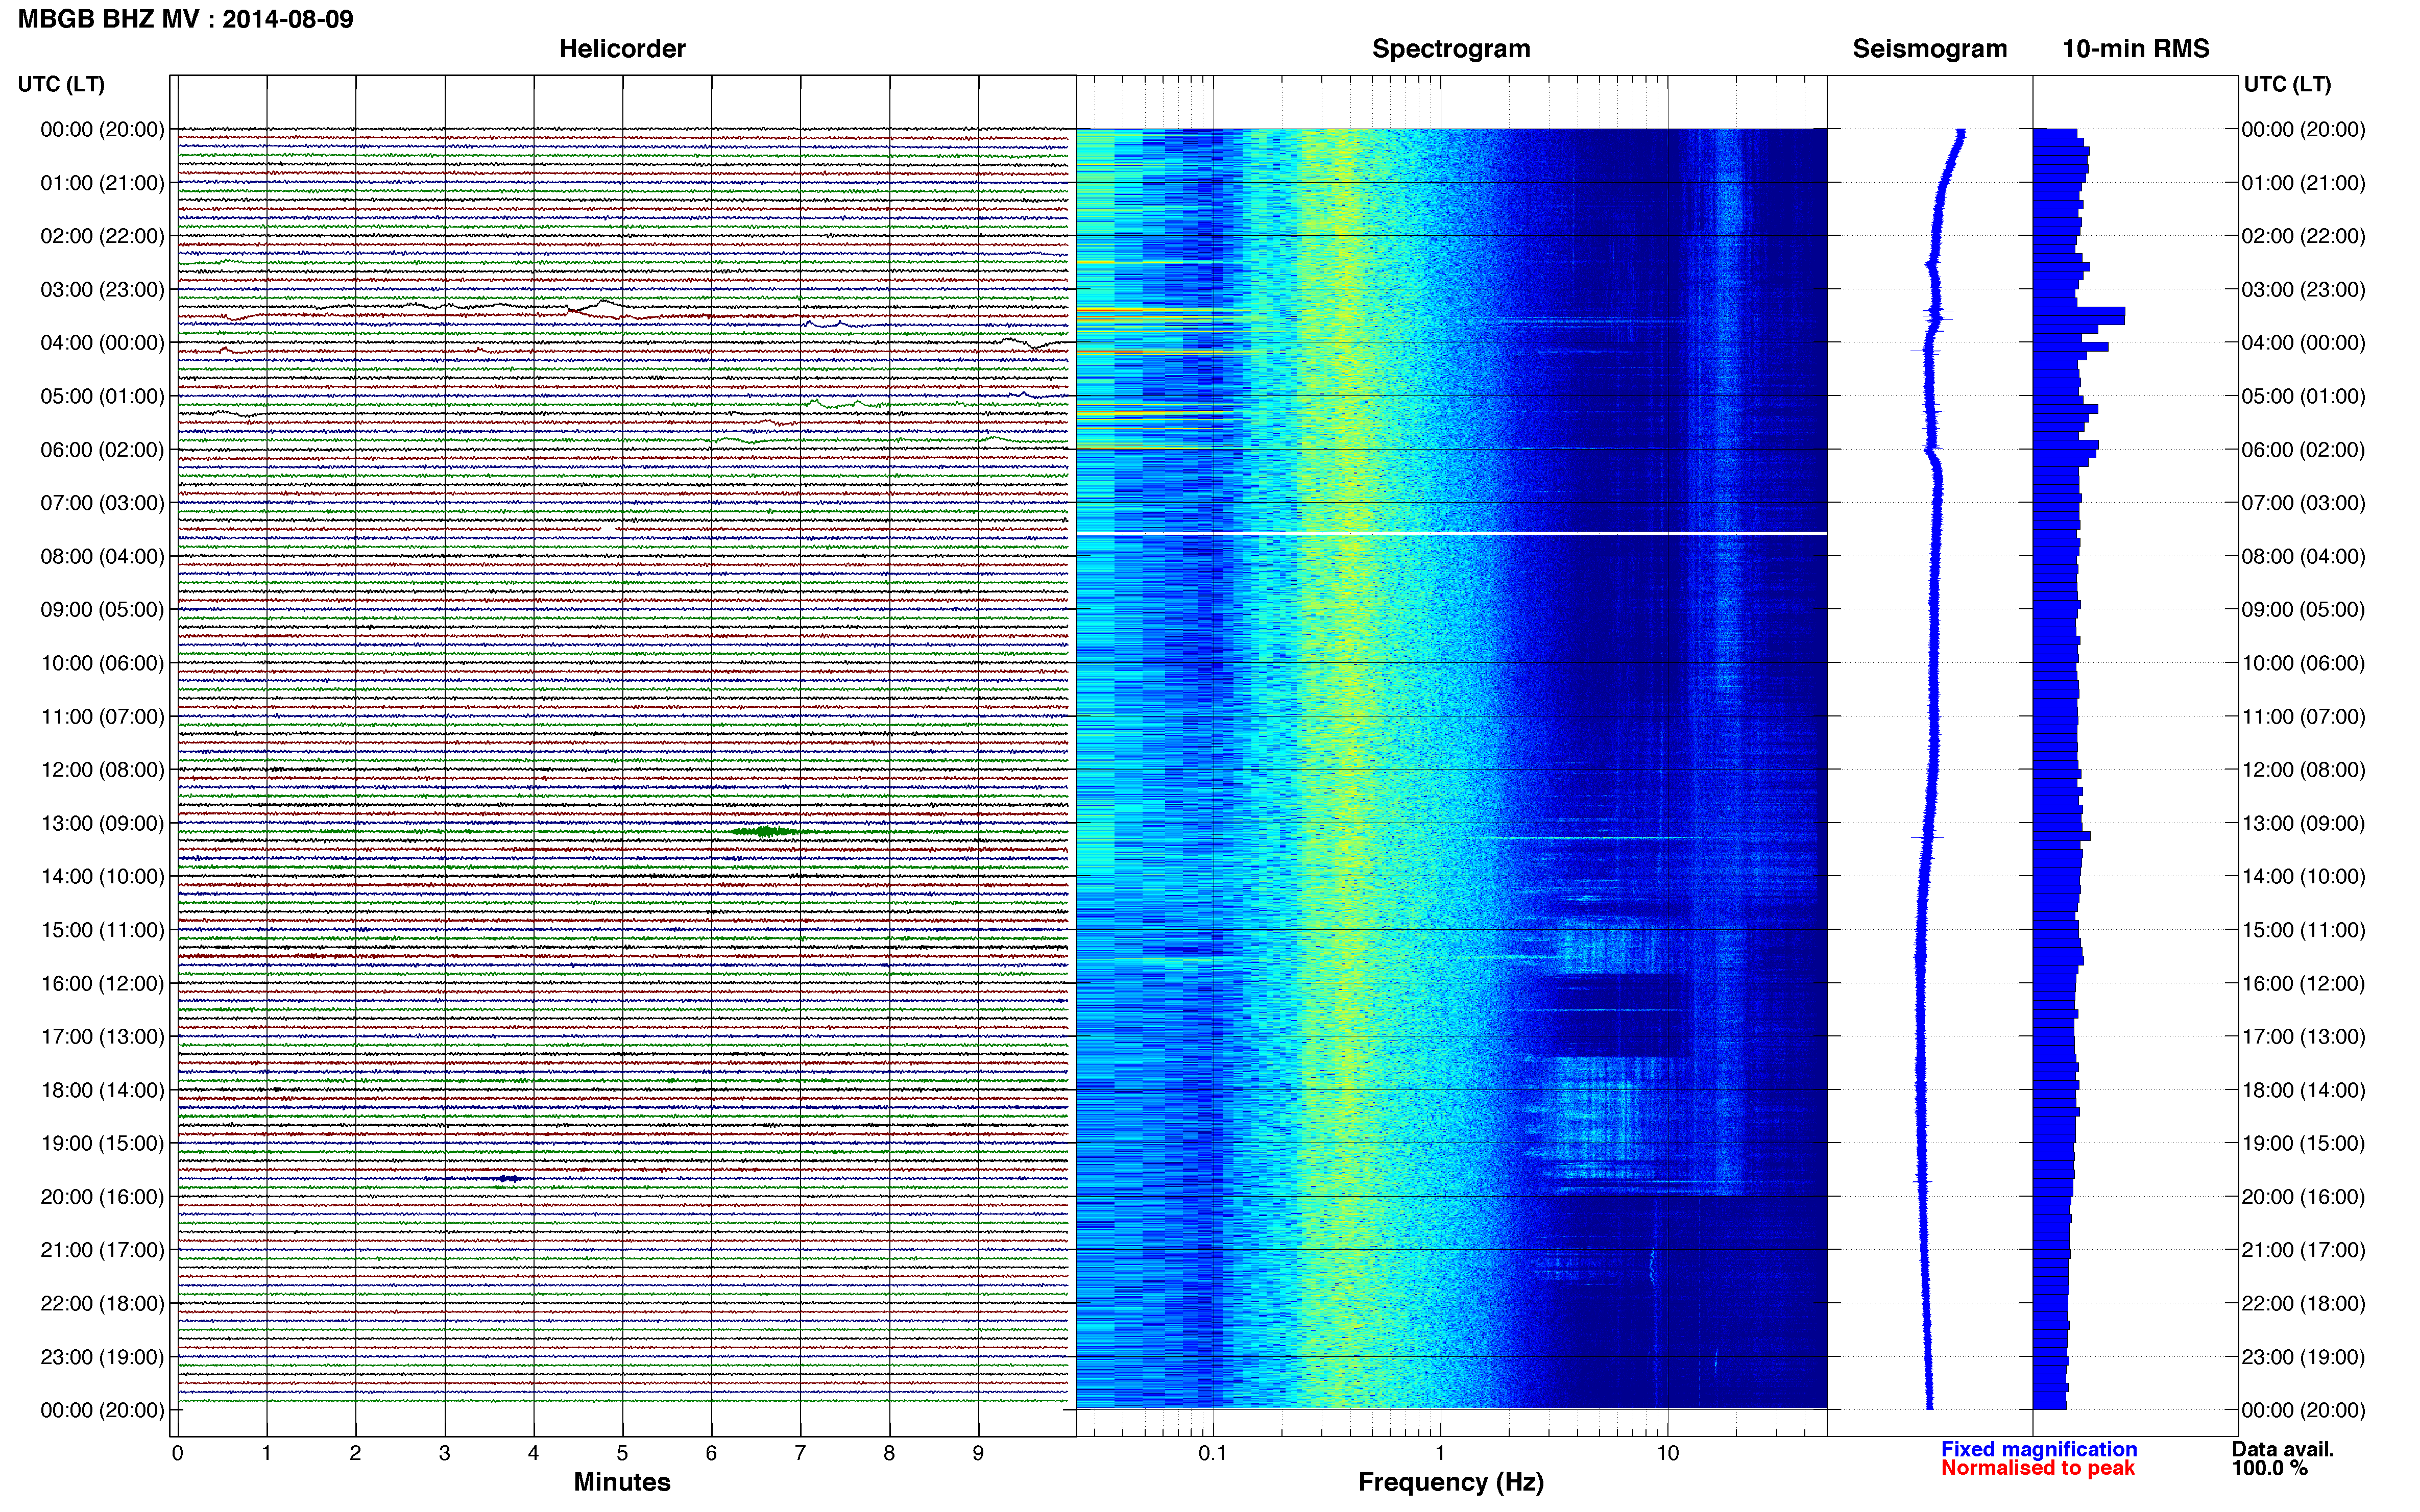2420x1512 pixels.
Task: Click the small blue event burst near 19:40
Action: point(508,1179)
